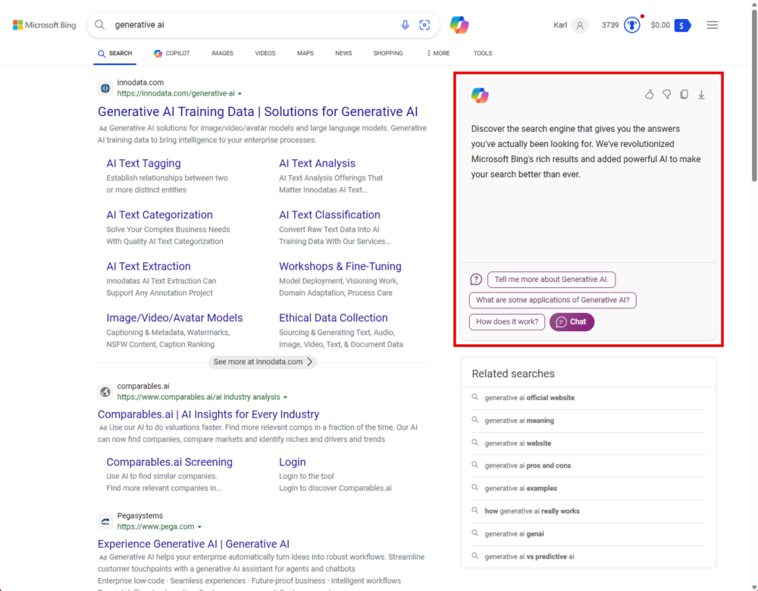The width and height of the screenshot is (758, 591).
Task: Open the AI Text Classification link
Action: 330,214
